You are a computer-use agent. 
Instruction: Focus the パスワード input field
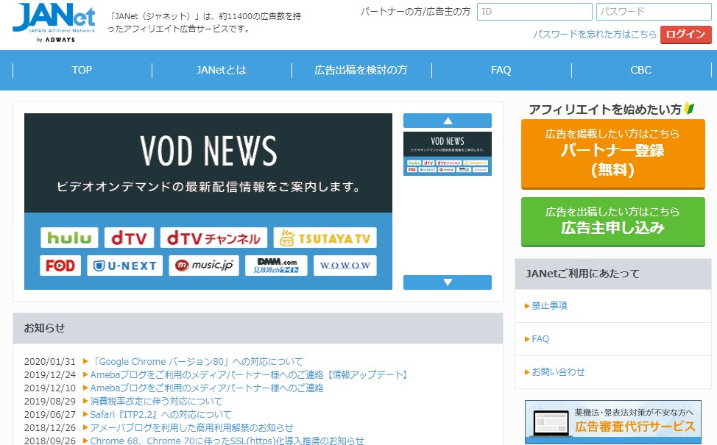click(654, 12)
